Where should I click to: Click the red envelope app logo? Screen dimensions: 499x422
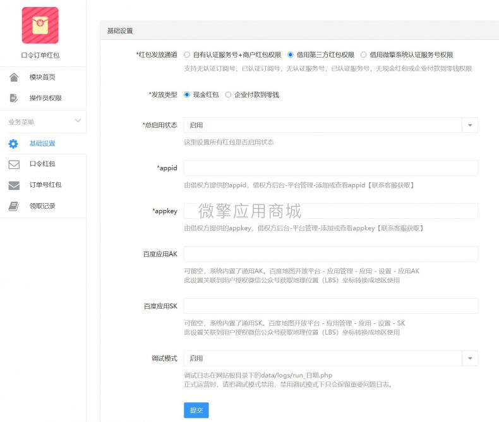click(x=40, y=25)
